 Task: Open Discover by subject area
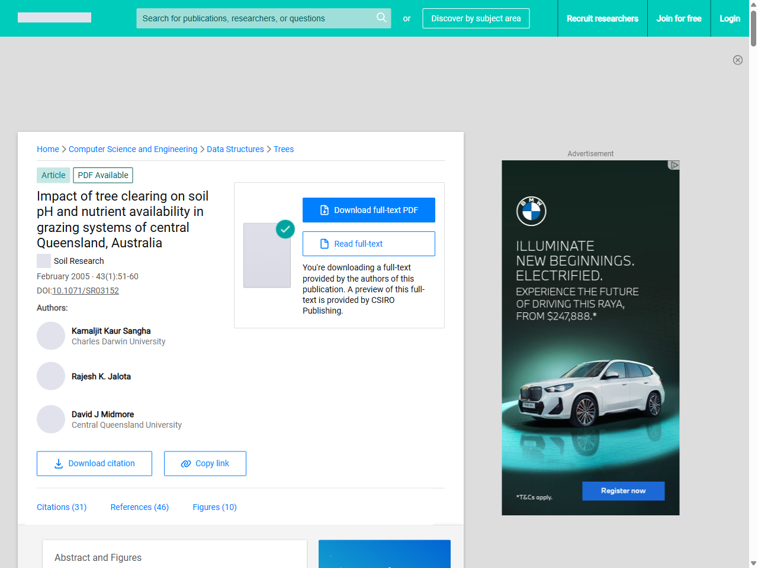[x=476, y=18]
